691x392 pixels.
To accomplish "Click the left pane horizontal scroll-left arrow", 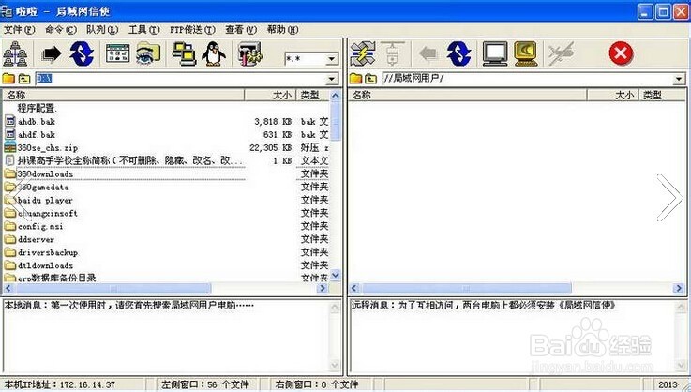I will tap(8, 289).
